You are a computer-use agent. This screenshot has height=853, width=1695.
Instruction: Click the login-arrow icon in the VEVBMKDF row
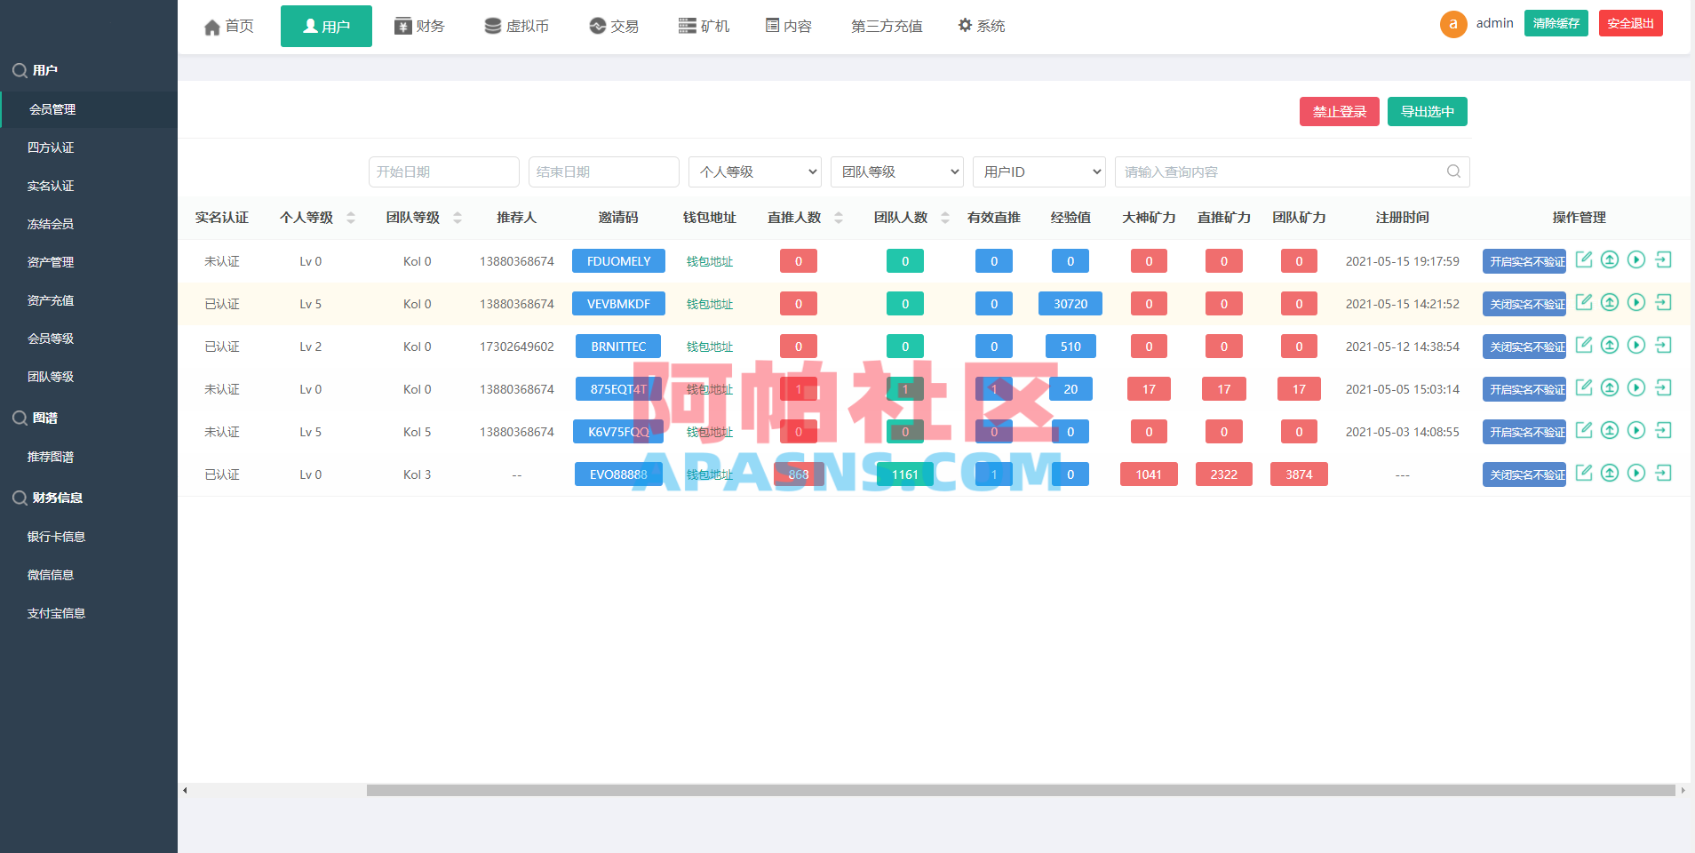click(x=1664, y=302)
